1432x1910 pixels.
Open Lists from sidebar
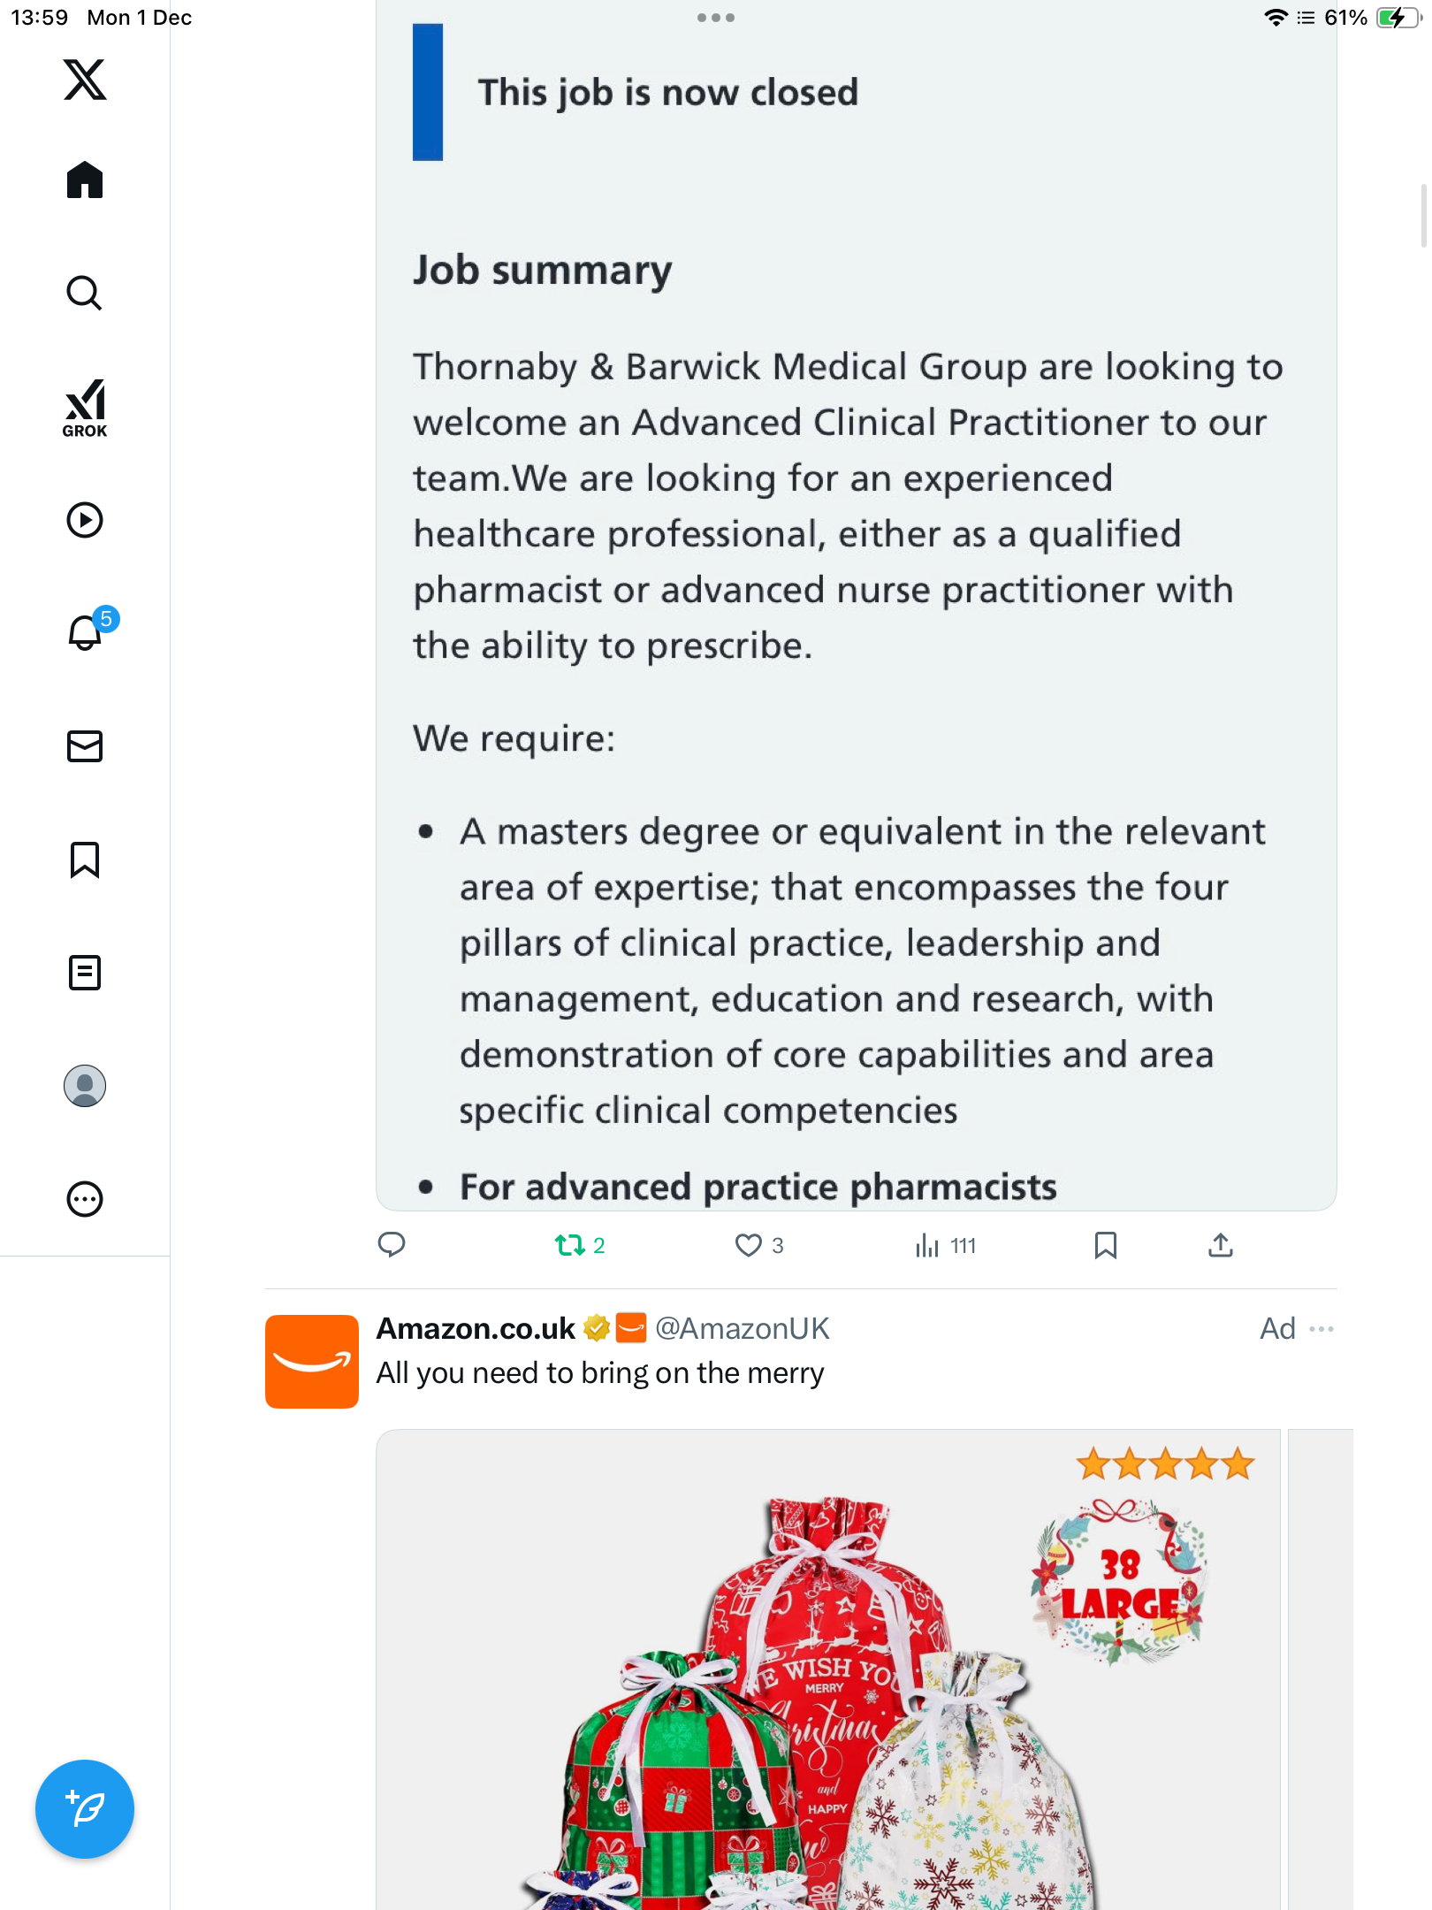tap(85, 973)
